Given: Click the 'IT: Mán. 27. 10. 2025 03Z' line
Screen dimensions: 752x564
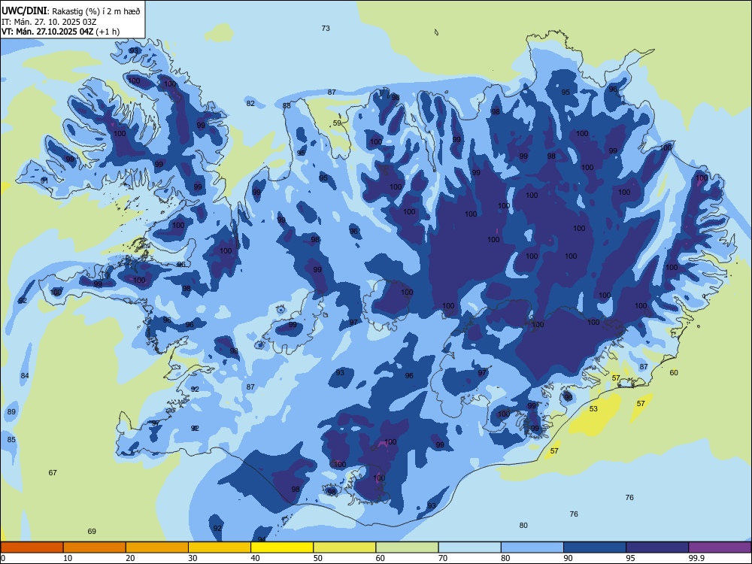Looking at the screenshot, I should 49,22.
